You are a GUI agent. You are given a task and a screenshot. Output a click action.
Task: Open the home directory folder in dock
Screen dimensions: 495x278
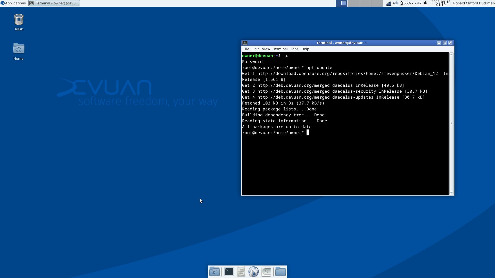tap(280, 272)
